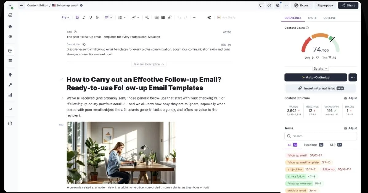368x193 pixels.
Task: Open the inbox icon in left sidebar
Action: pyautogui.click(x=10, y=15)
